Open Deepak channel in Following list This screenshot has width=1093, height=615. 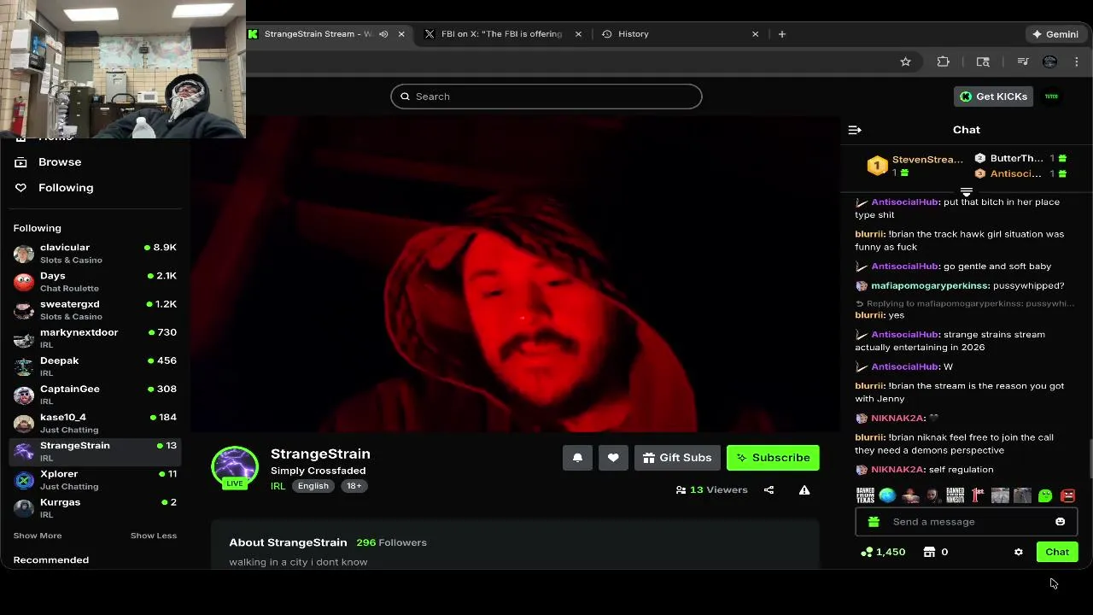point(95,366)
